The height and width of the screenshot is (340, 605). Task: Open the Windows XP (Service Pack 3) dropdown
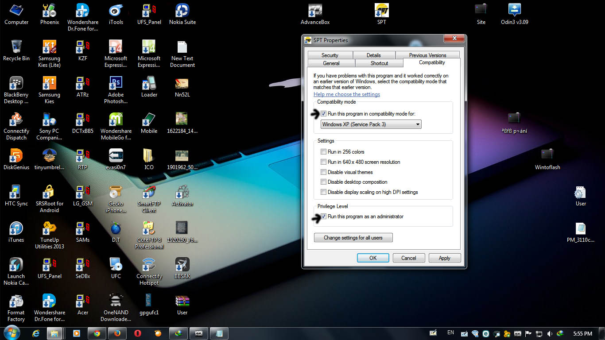371,124
